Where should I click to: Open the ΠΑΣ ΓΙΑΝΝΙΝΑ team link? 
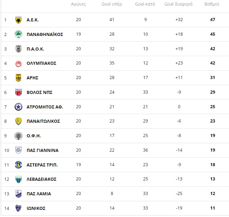(x=43, y=150)
